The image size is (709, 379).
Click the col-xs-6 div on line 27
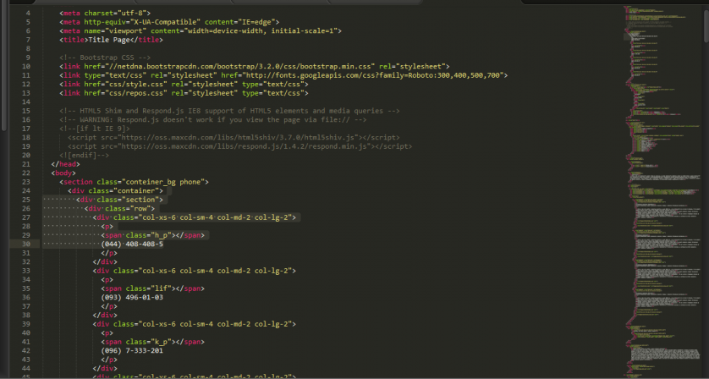pos(194,217)
